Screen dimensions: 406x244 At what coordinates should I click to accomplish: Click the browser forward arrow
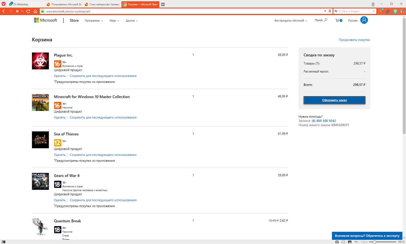(11, 11)
